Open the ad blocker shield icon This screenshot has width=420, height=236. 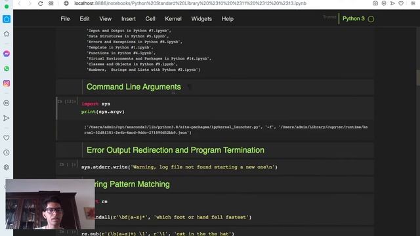[x=384, y=3]
